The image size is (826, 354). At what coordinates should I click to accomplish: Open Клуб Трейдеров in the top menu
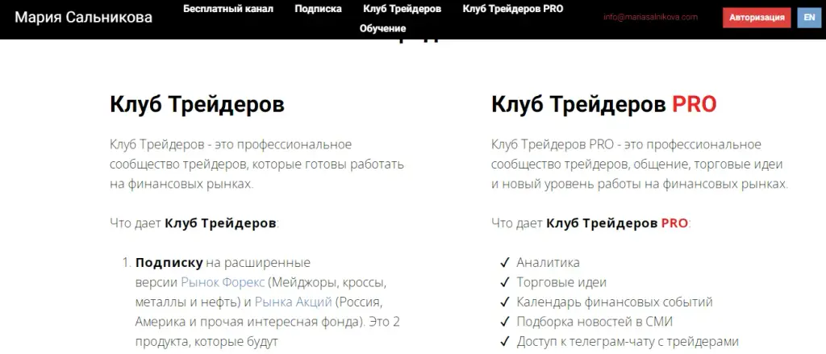pos(402,9)
